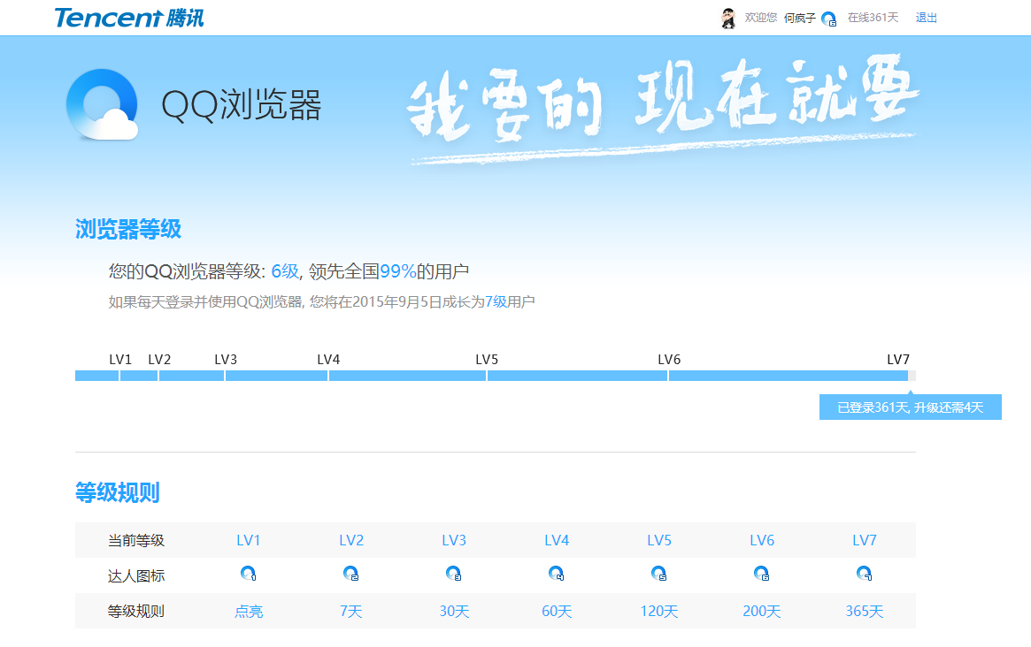Click the 达人图标 row header
The image size is (1031, 647).
tap(136, 576)
